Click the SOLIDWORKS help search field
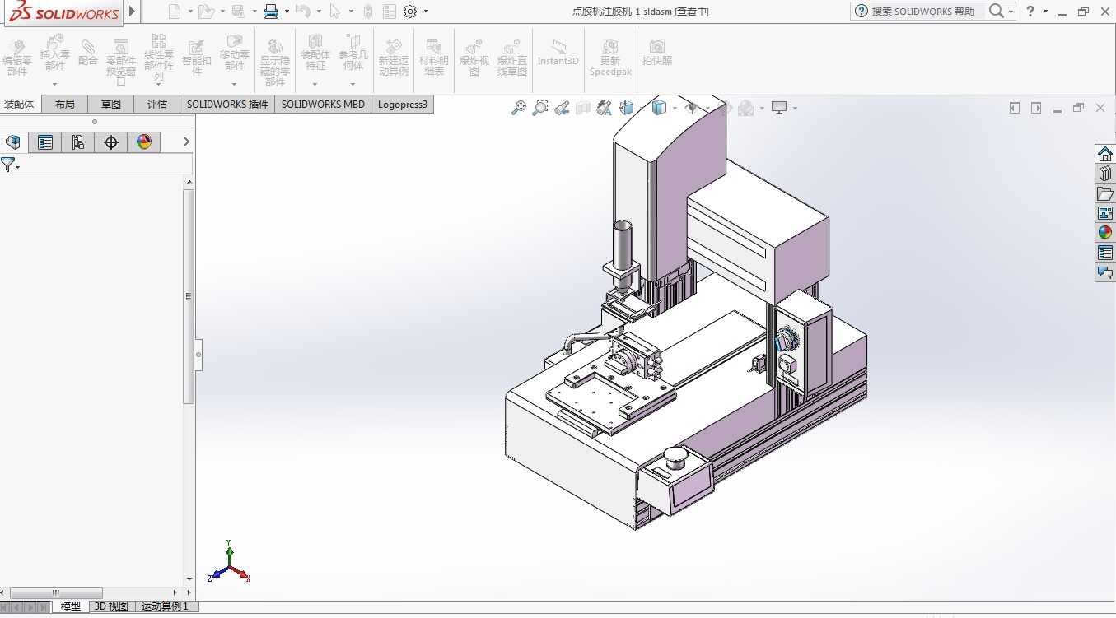1116x618 pixels. click(927, 12)
